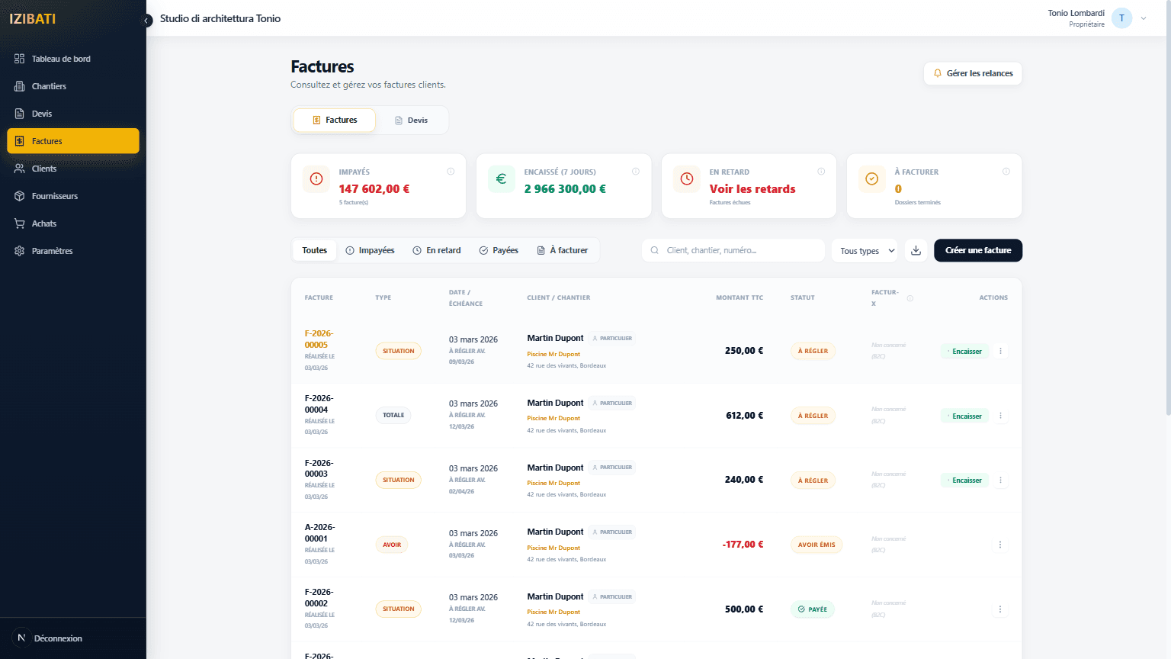This screenshot has height=659, width=1171.
Task: Show the En retard invoices filter
Action: click(437, 250)
